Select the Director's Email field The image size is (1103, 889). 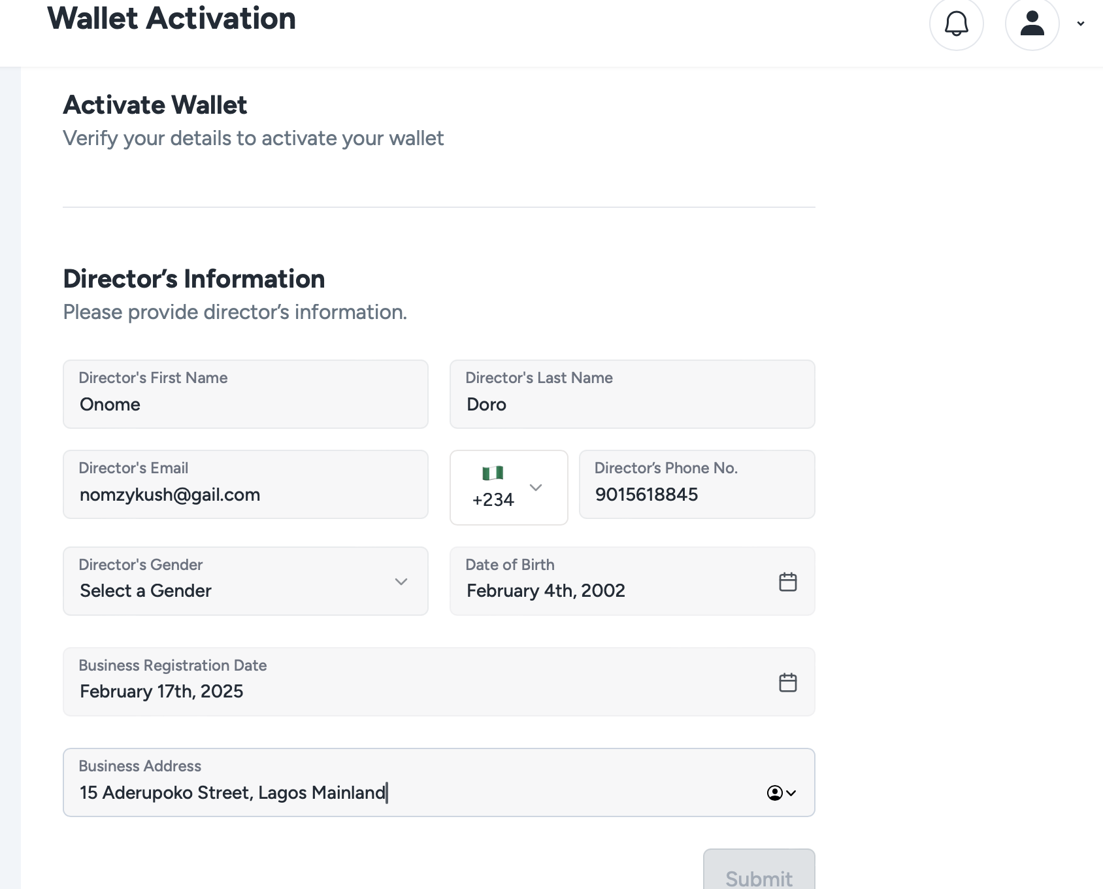click(245, 494)
